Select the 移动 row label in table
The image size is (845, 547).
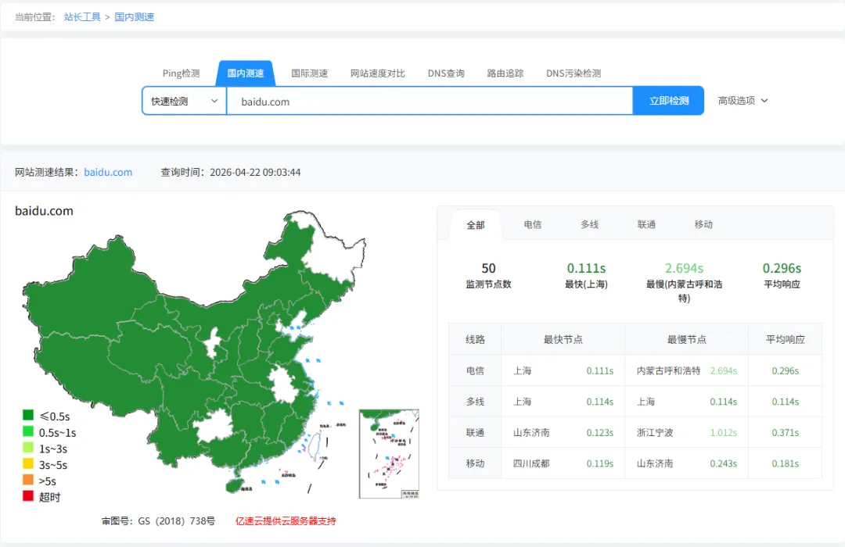click(475, 463)
